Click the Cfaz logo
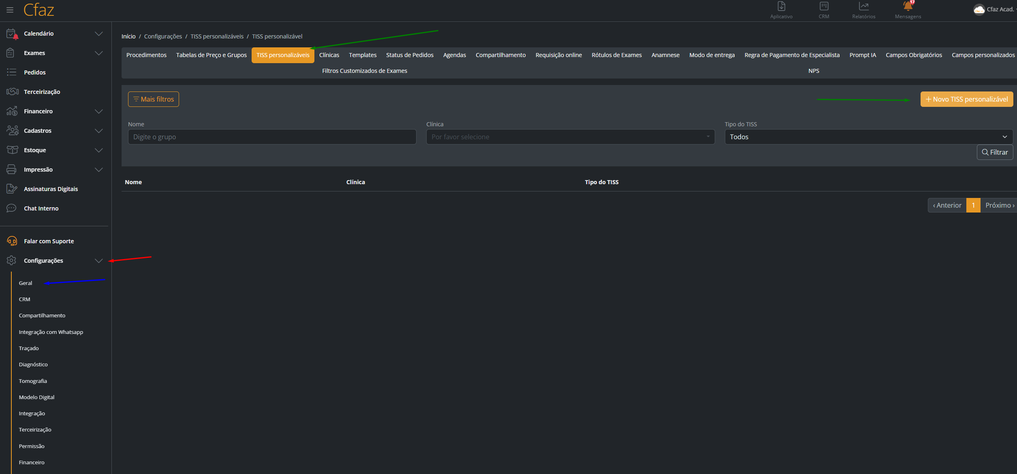This screenshot has width=1017, height=474. click(x=38, y=10)
